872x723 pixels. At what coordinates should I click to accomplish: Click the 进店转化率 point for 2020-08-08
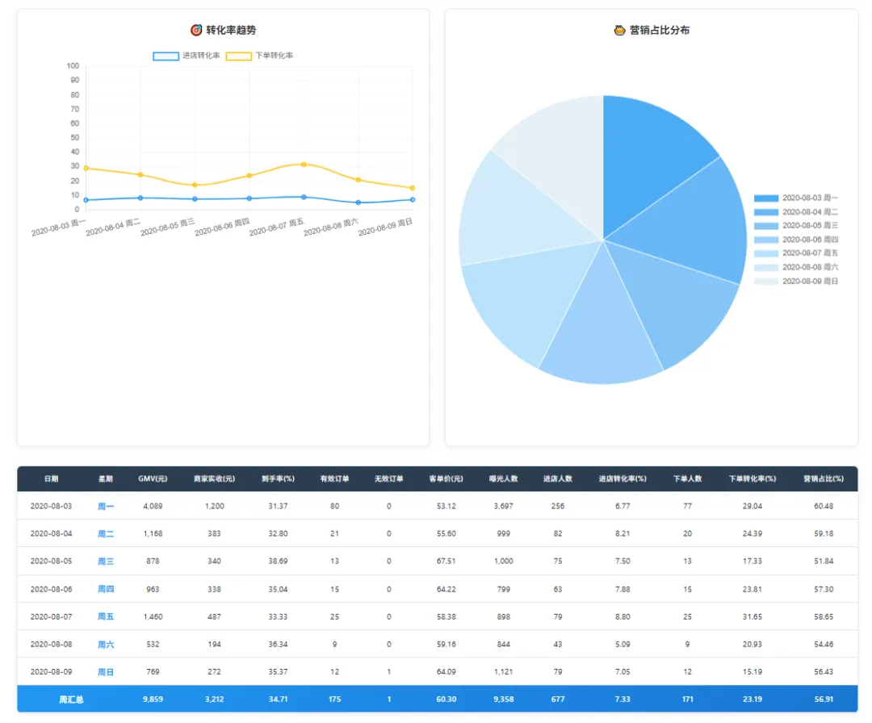tap(358, 203)
